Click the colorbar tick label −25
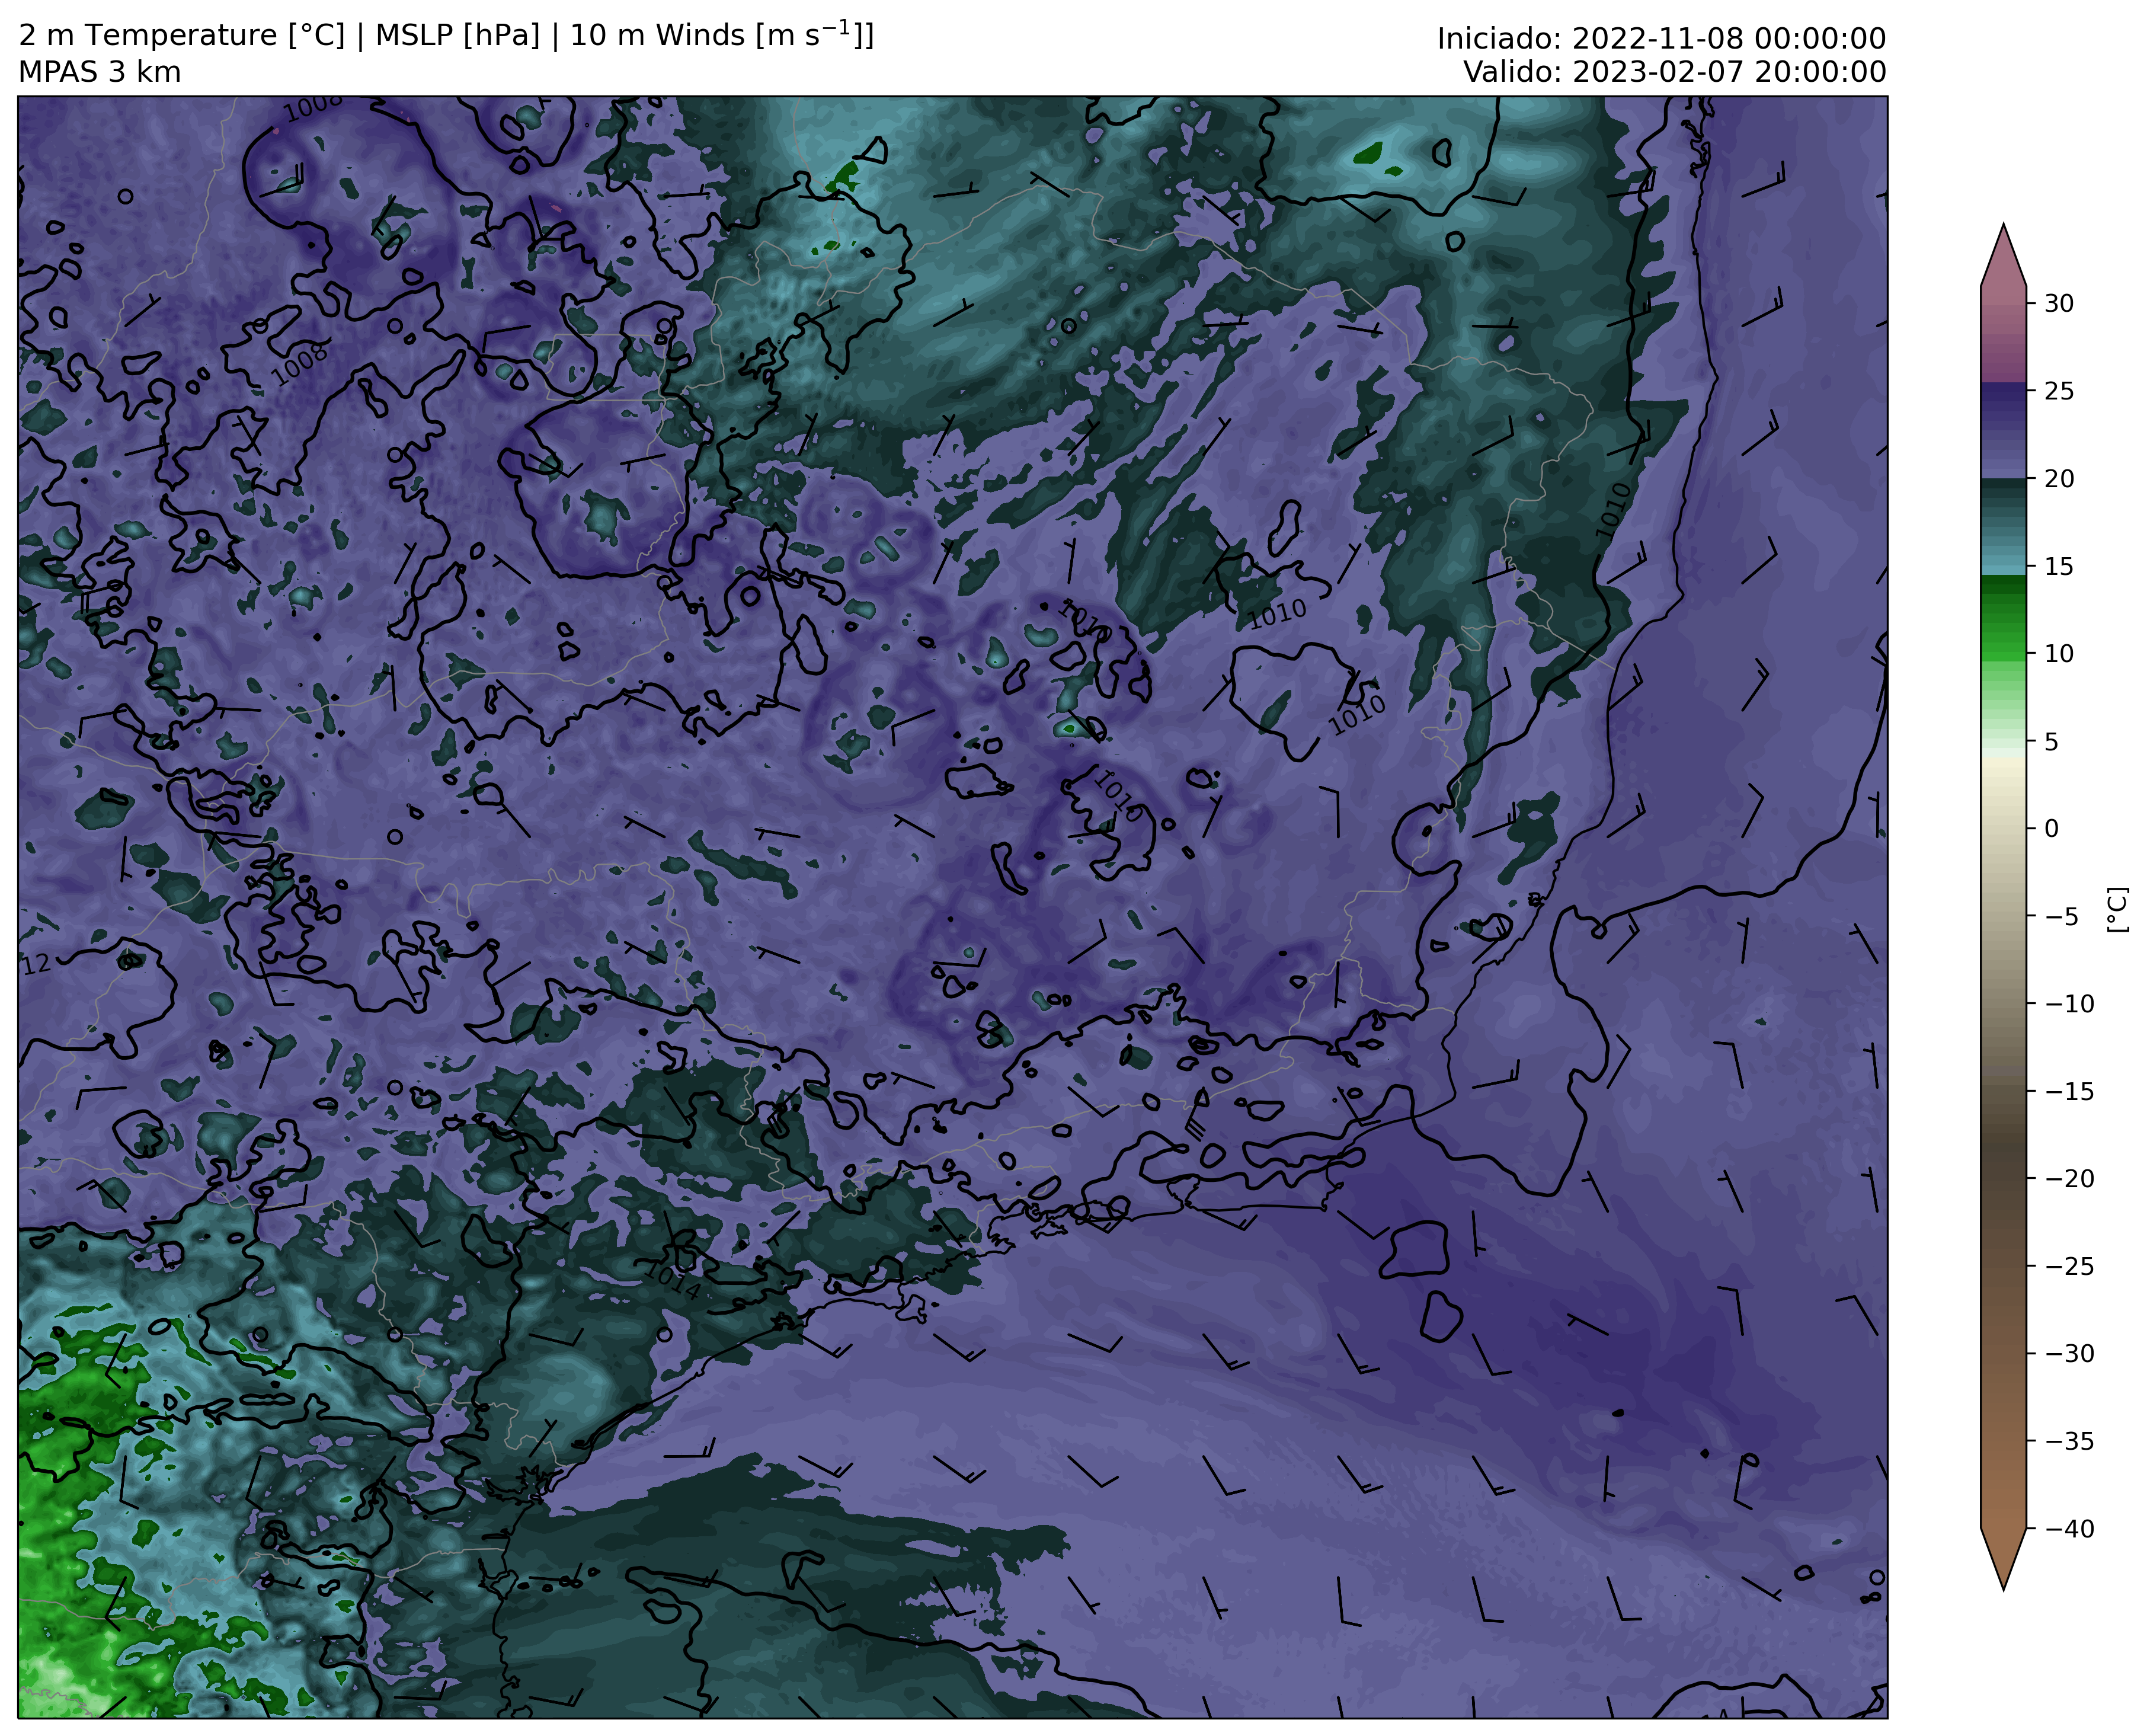 (2068, 1267)
